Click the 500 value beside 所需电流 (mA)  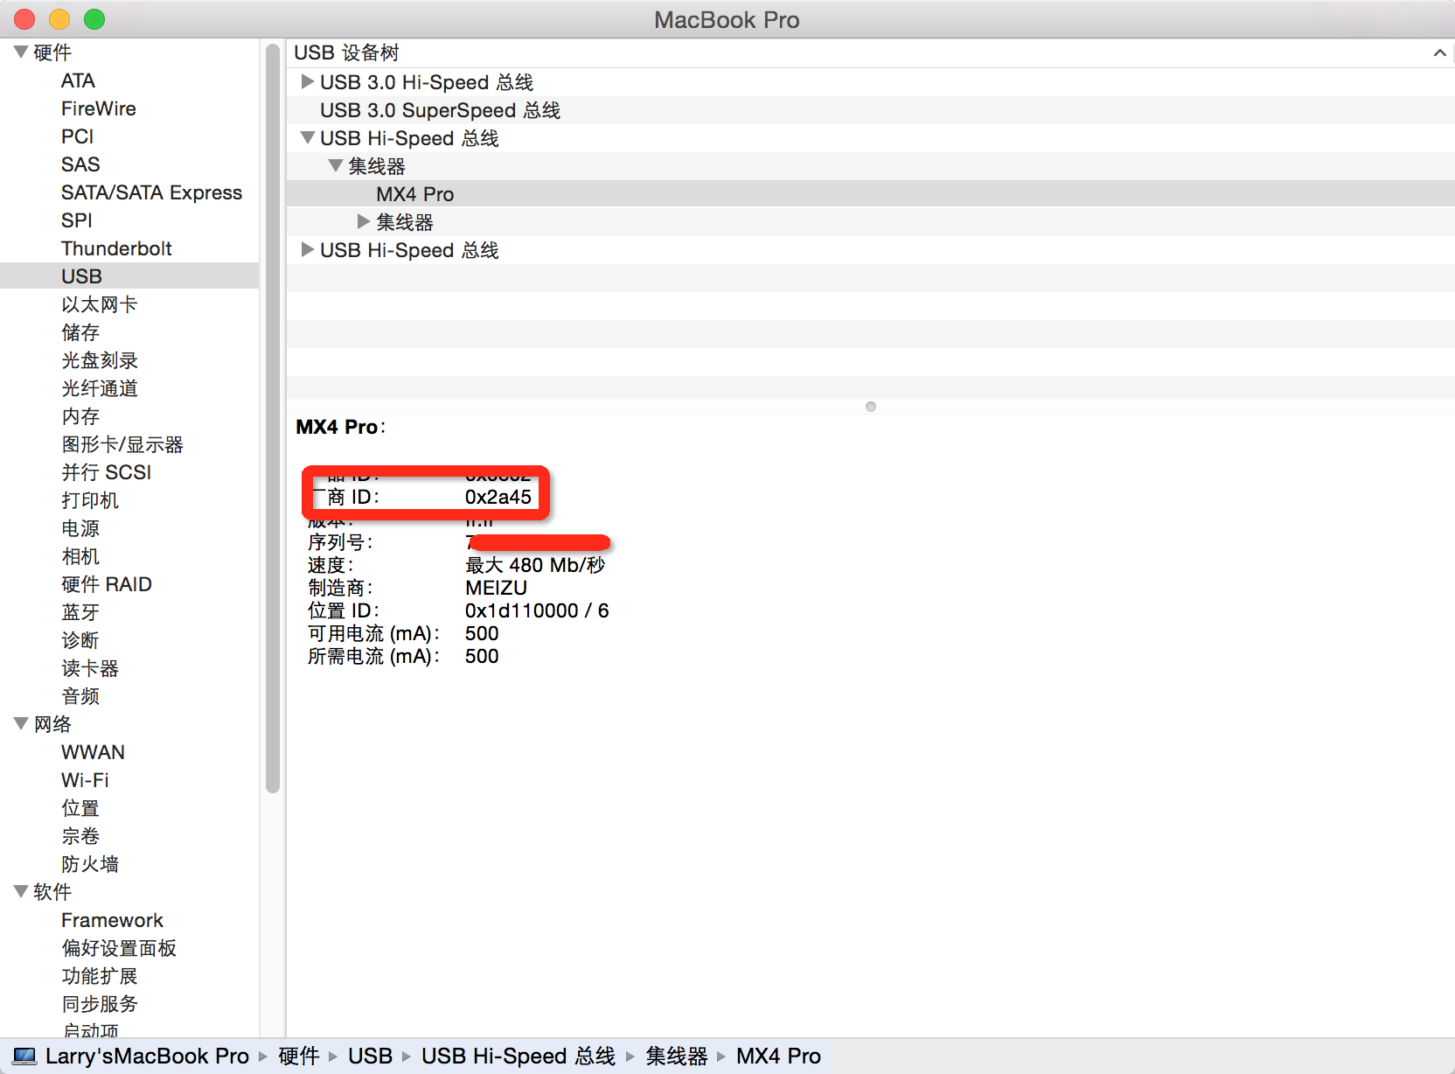point(482,656)
